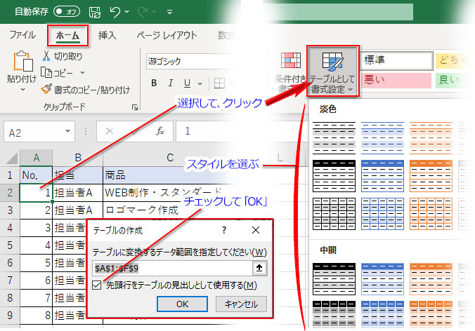Choose first orange 淡色 table style
Screen dimensions: 475x331
click(x=431, y=138)
